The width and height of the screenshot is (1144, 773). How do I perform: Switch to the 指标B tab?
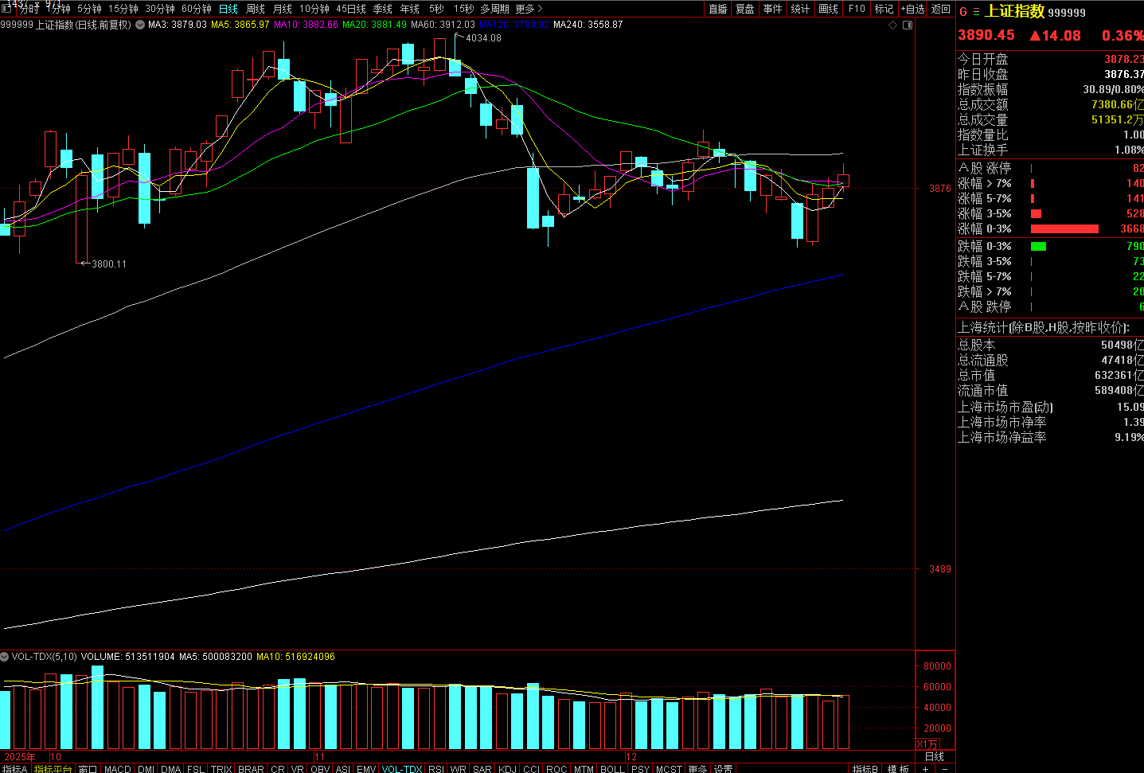[x=865, y=768]
